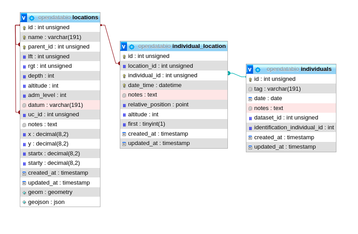The height and width of the screenshot is (234, 358).
Task: Select the locations table title
Action: pyautogui.click(x=85, y=18)
